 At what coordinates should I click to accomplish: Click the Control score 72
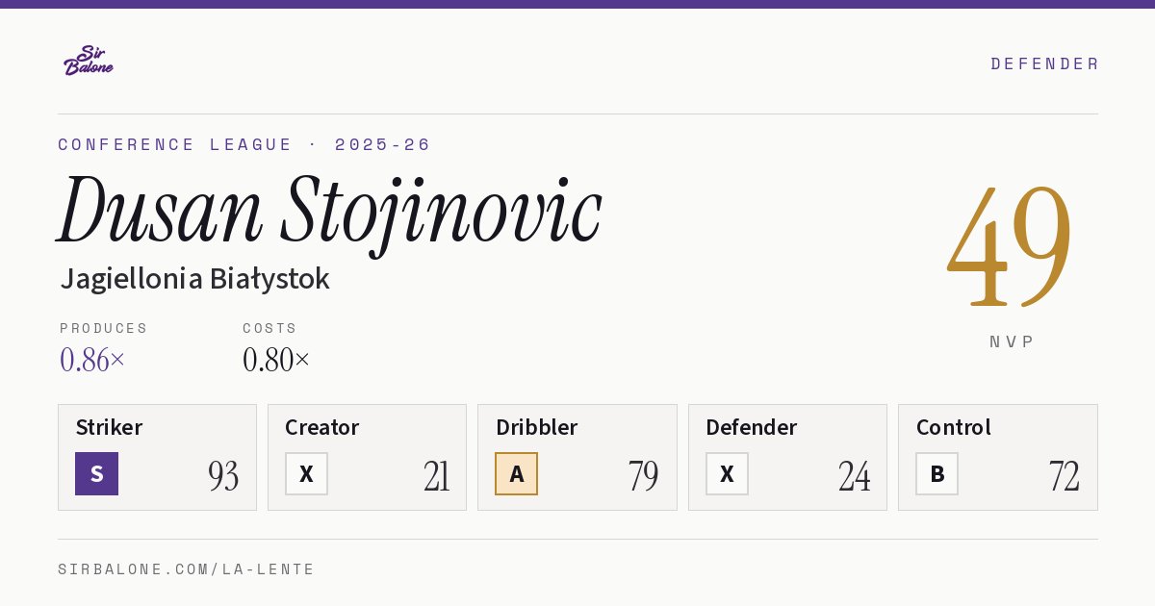[x=1064, y=475]
